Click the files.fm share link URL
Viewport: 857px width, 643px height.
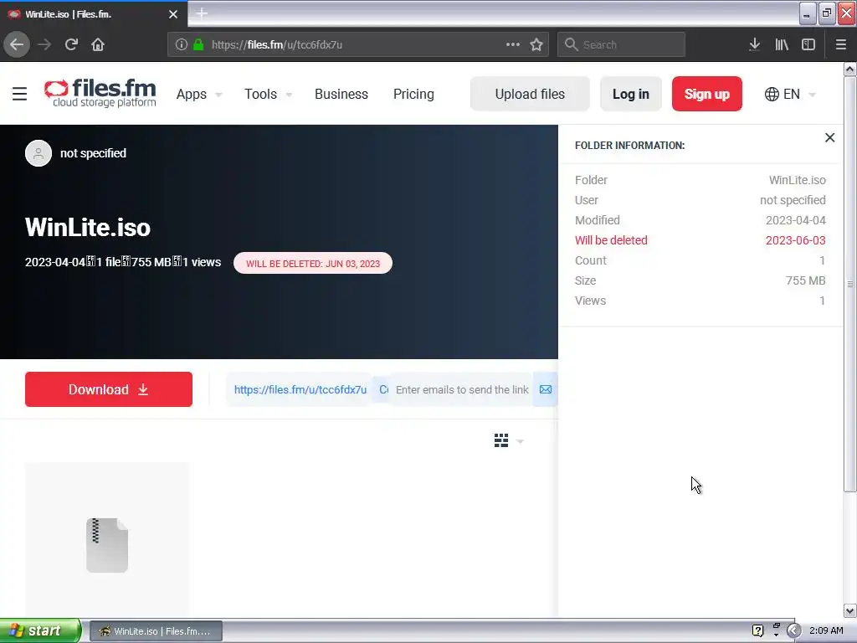[300, 389]
